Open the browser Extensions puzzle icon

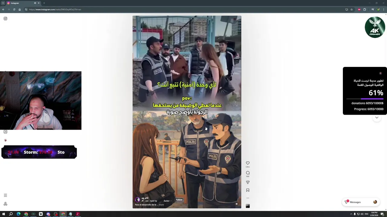pyautogui.click(x=365, y=9)
